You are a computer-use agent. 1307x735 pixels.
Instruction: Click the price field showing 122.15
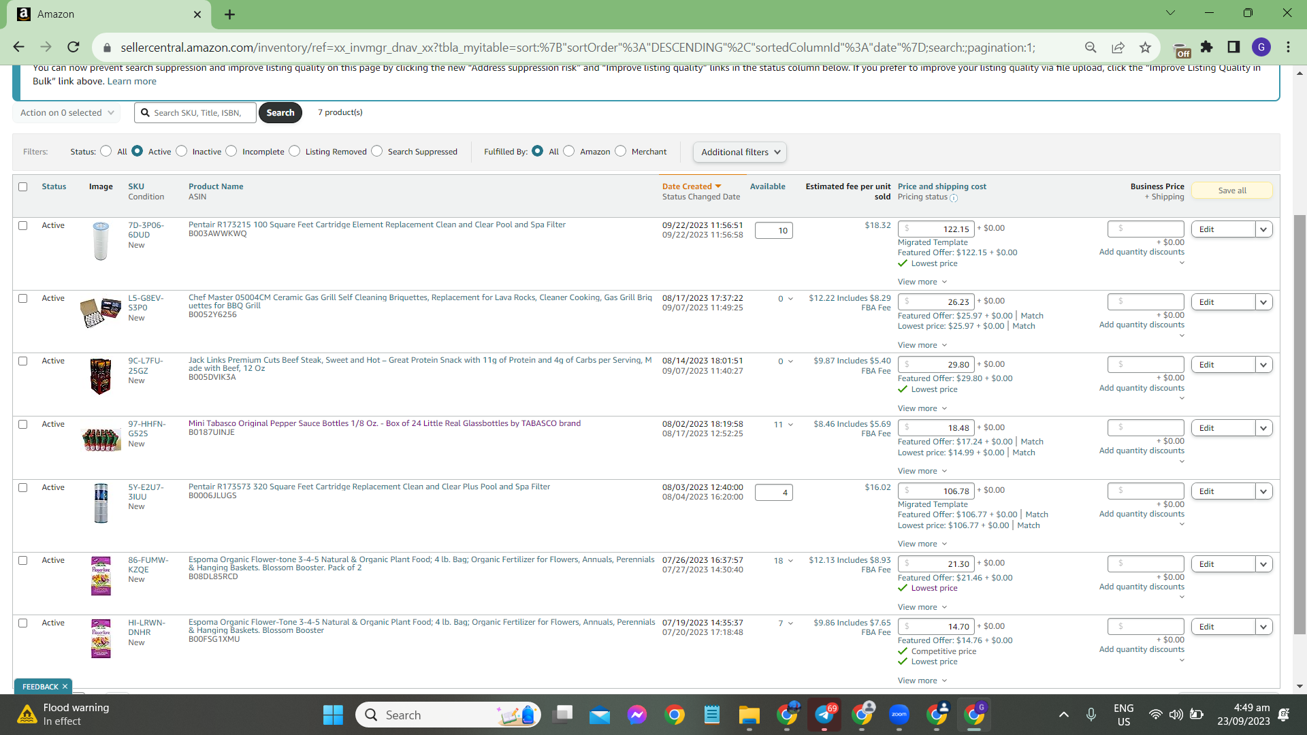point(936,229)
